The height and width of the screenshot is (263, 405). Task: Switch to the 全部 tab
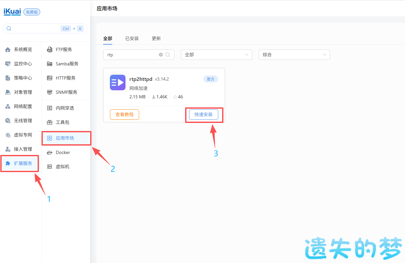point(108,38)
